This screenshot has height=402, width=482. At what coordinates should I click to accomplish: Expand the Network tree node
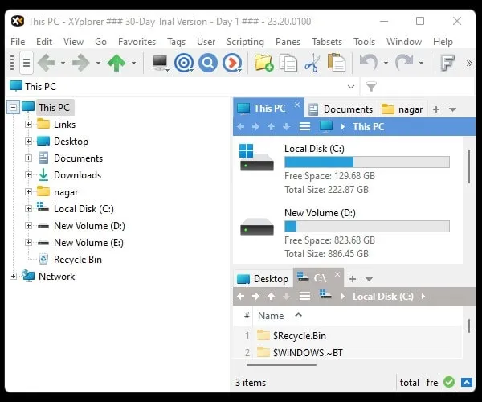13,277
